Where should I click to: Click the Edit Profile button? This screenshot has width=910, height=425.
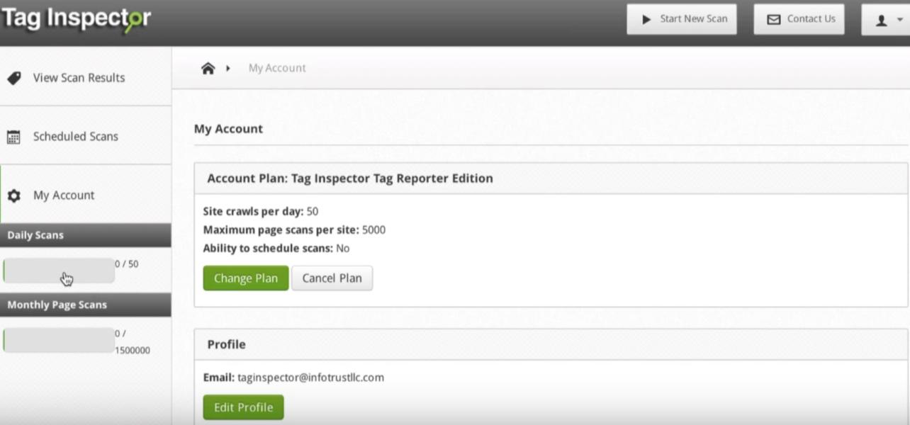(243, 407)
